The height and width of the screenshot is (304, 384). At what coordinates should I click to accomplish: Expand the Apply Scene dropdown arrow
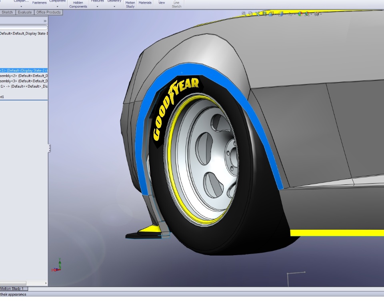311,14
